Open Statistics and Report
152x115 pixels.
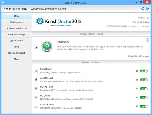[x=16, y=28]
